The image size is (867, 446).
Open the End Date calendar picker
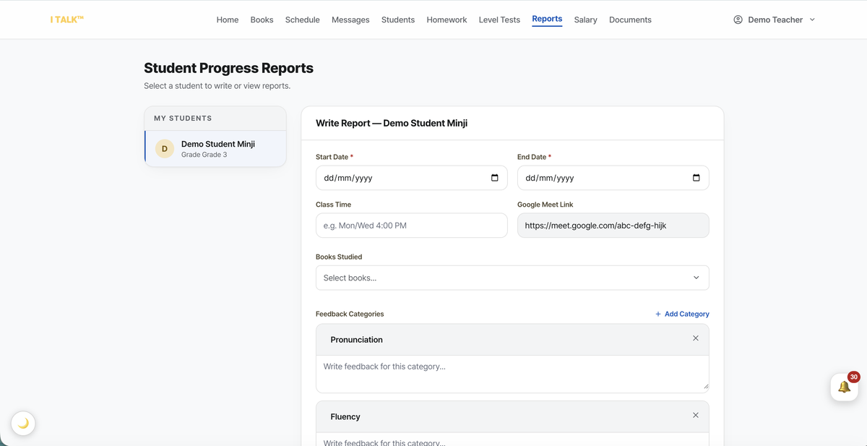coord(696,178)
